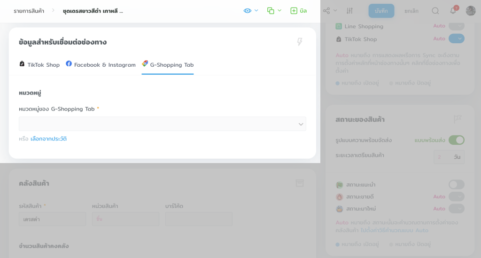Open the best-seller status Auto dropdown

coord(456,196)
